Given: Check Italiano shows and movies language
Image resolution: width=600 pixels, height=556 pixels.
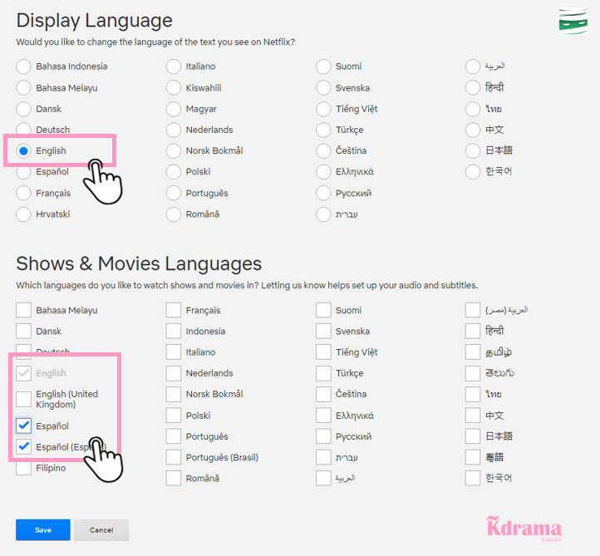Looking at the screenshot, I should pyautogui.click(x=174, y=352).
